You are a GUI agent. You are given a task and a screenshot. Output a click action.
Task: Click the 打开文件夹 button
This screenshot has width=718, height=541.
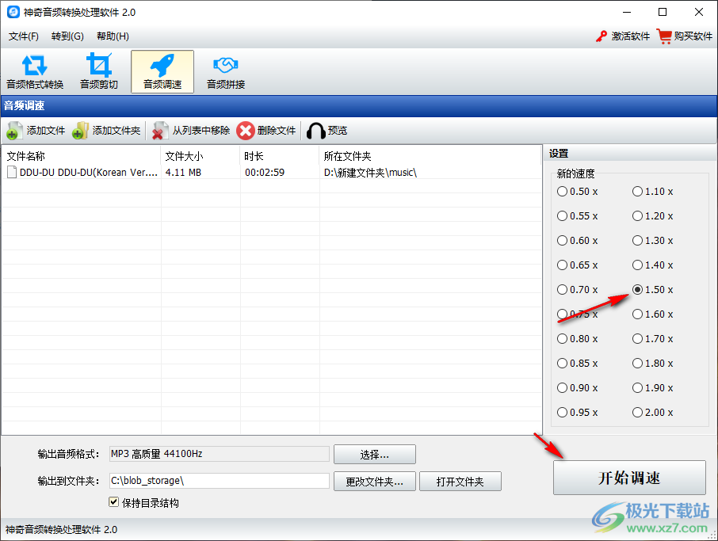point(460,482)
